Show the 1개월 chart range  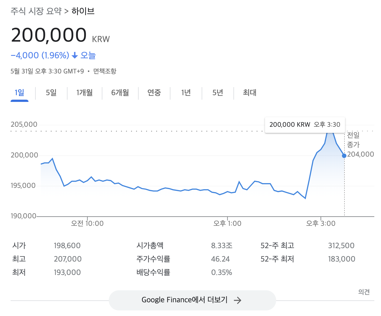point(85,92)
